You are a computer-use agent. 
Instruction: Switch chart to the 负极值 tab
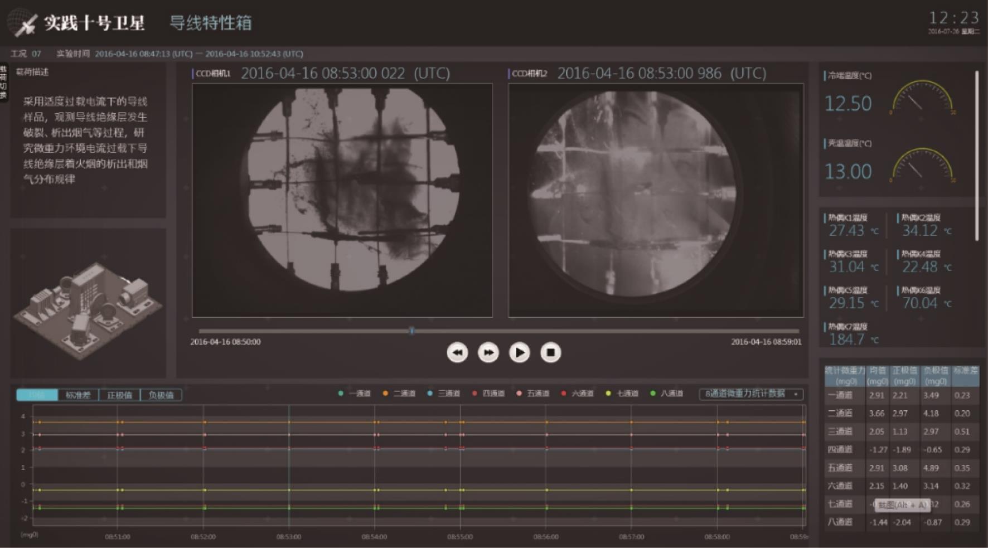tap(161, 395)
